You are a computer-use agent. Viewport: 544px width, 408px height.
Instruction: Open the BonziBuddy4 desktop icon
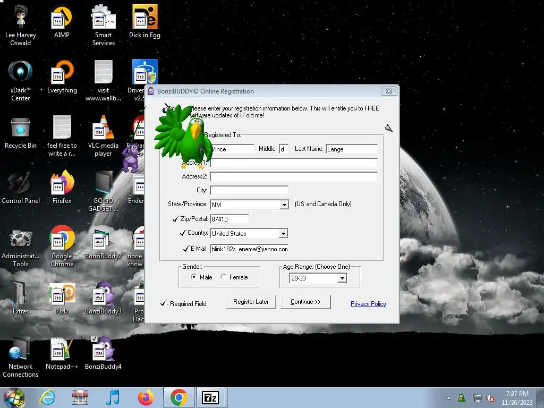point(103,353)
